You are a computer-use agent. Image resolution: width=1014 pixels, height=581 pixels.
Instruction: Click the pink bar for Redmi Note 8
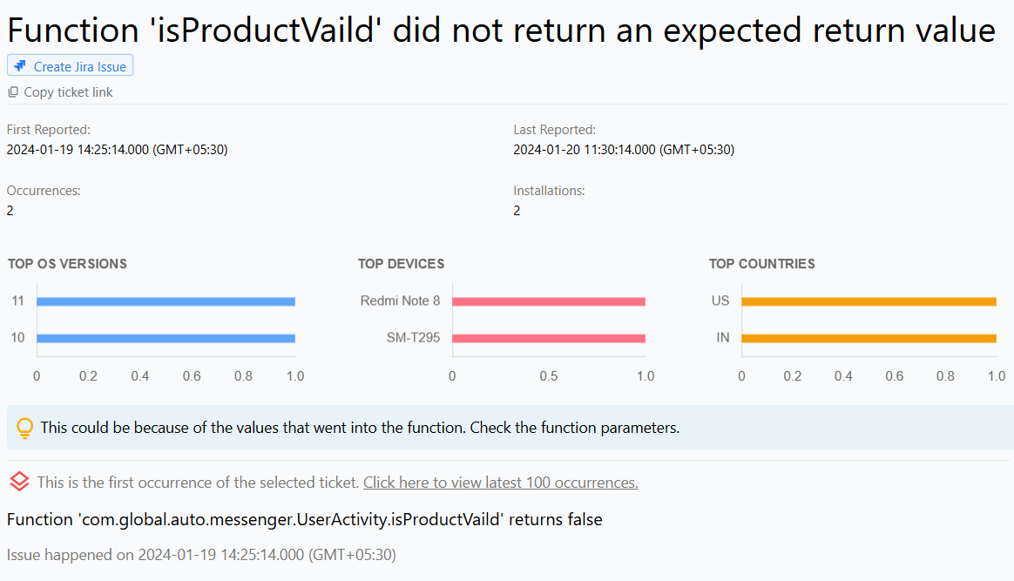coord(549,301)
